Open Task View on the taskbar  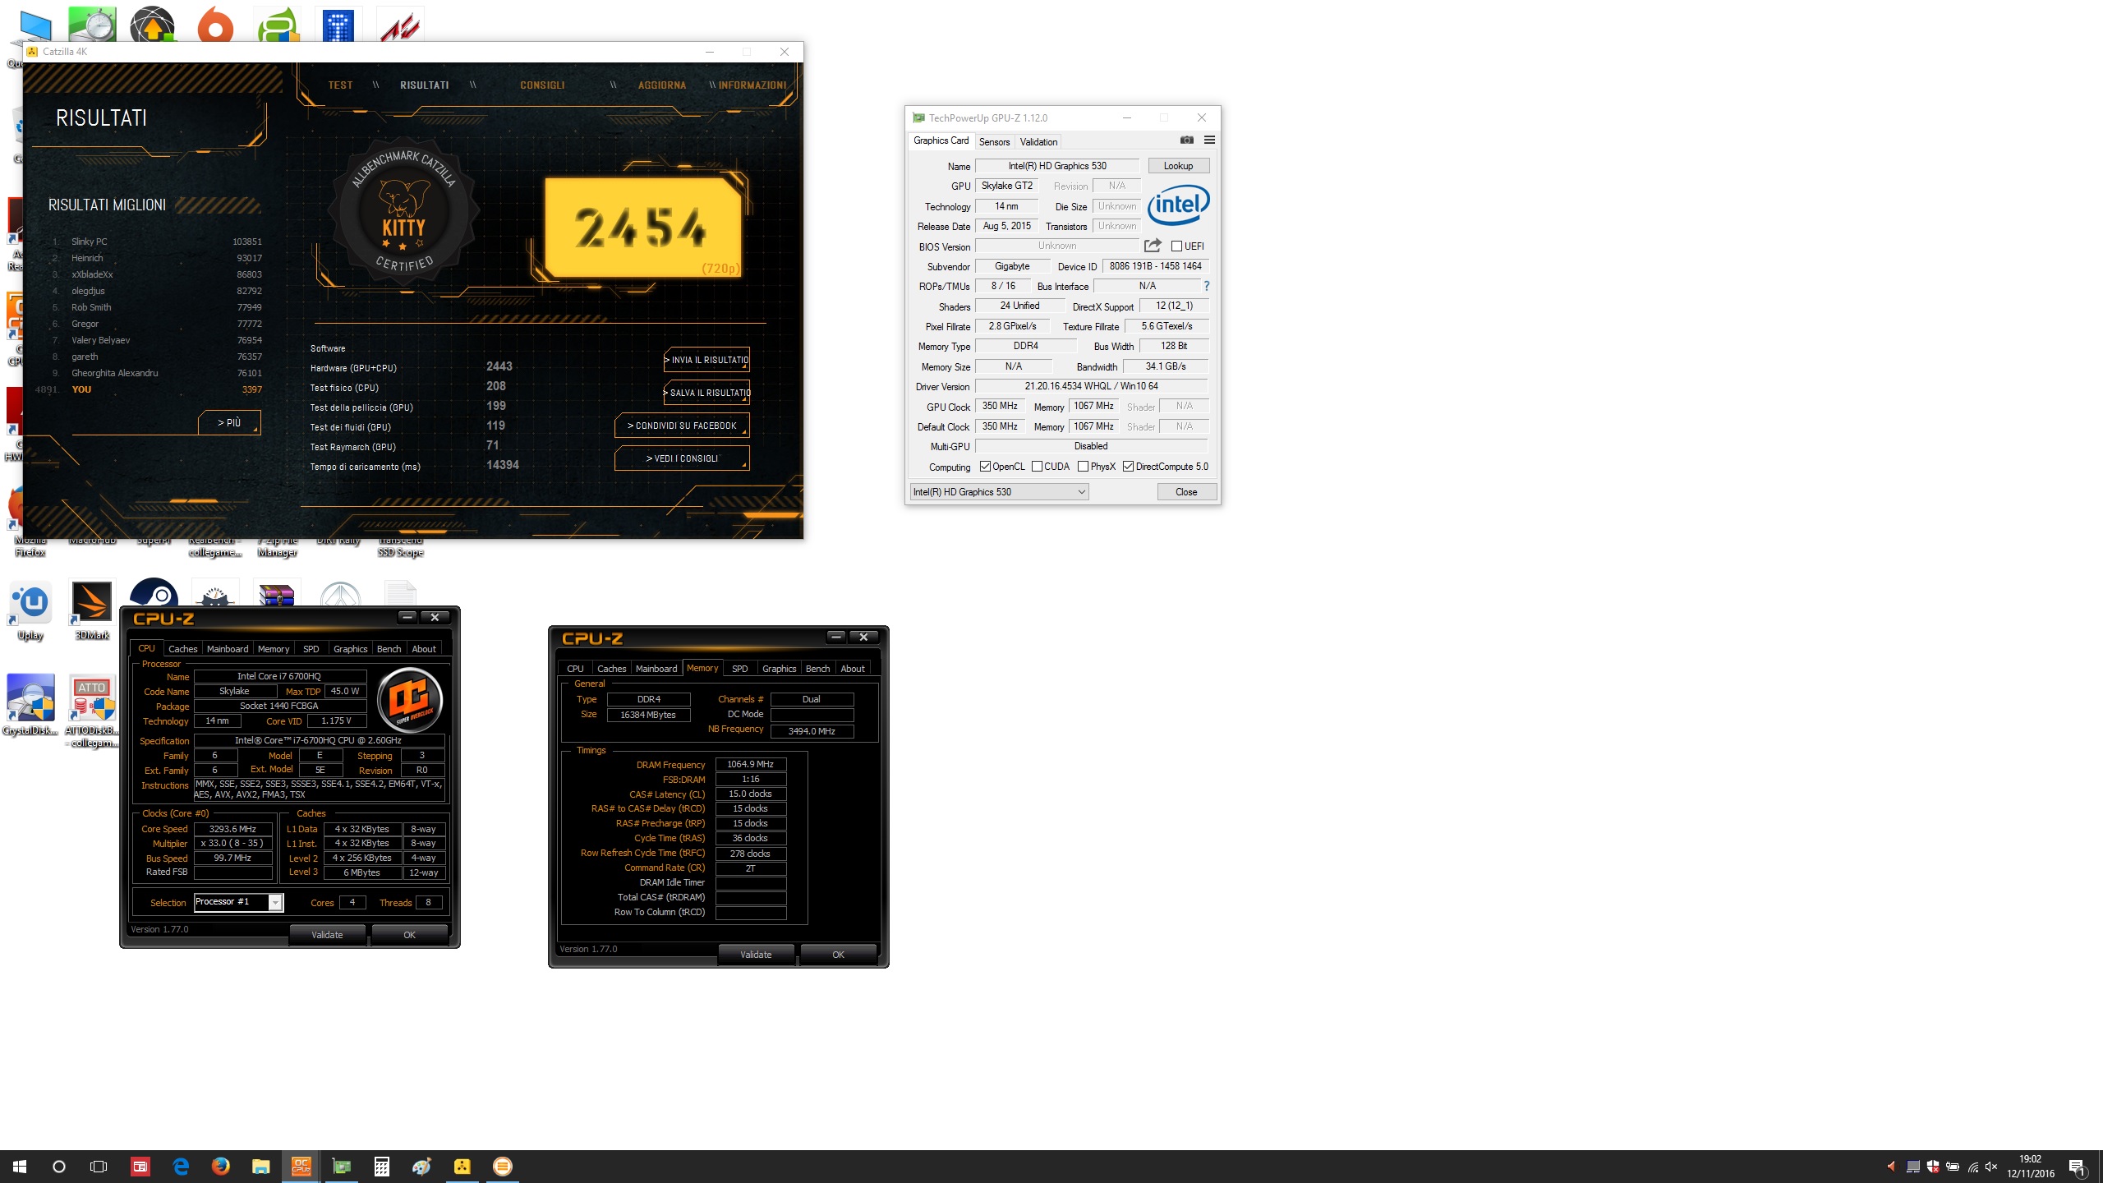pos(99,1166)
